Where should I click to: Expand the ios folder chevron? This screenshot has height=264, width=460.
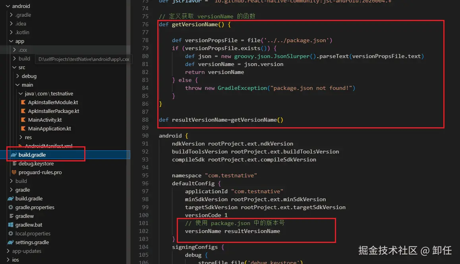click(8, 260)
